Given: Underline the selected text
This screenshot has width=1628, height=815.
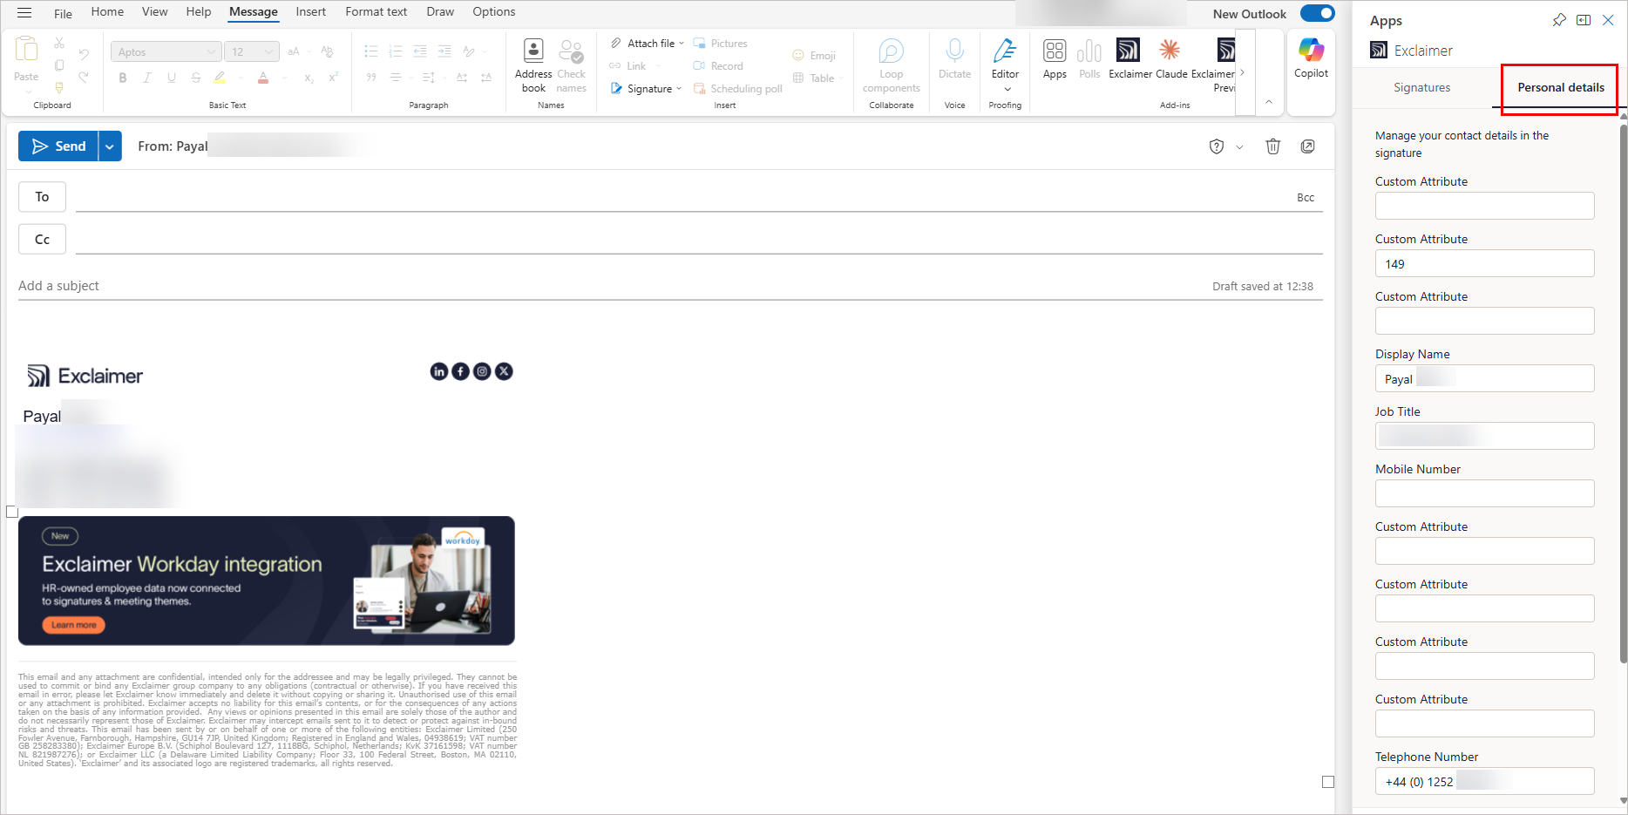Looking at the screenshot, I should click(x=172, y=78).
